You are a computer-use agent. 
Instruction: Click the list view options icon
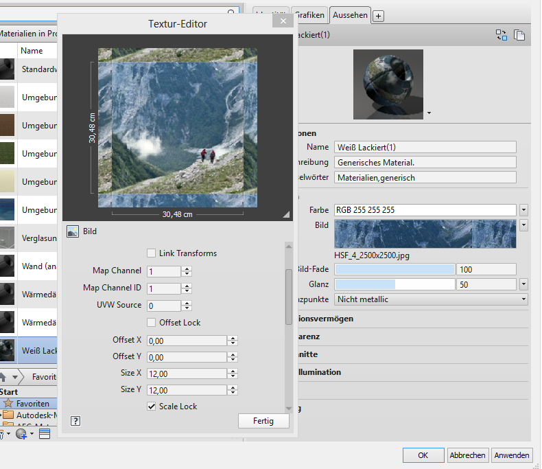tap(45, 434)
